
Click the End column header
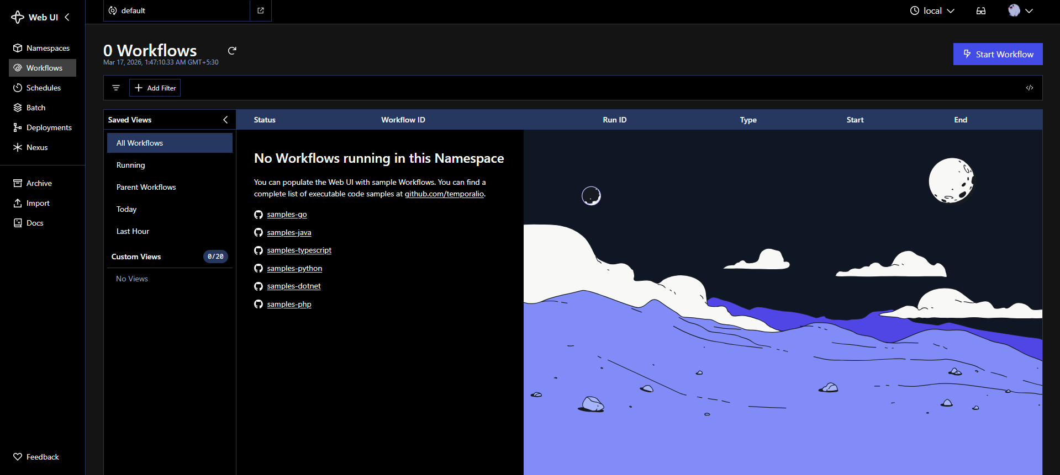961,120
